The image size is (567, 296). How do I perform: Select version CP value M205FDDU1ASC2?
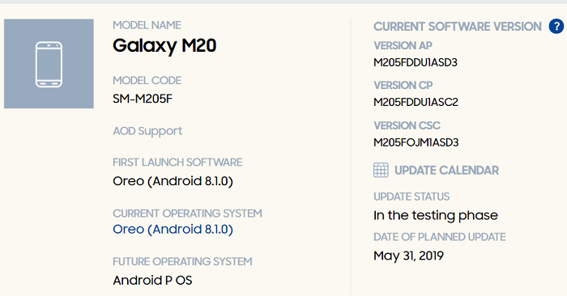tap(416, 102)
